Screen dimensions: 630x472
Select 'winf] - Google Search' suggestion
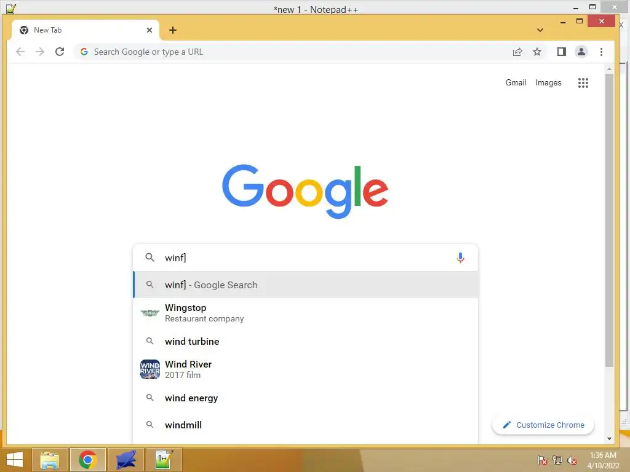click(x=305, y=285)
